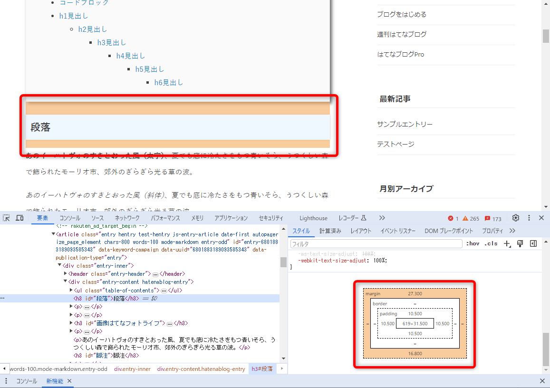The image size is (550, 388).
Task: Click content size 619×31.500 in box model
Action: click(x=415, y=323)
